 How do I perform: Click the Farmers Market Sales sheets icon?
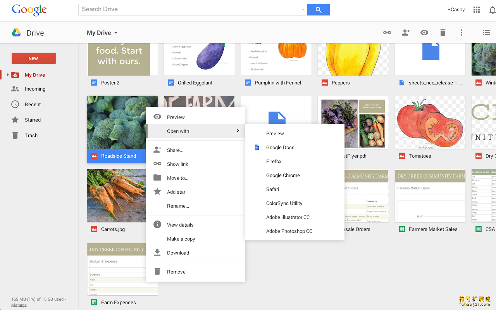(x=402, y=229)
